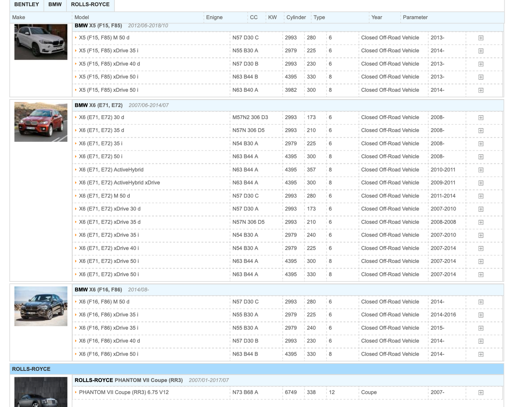Open plus icon for X6 F16 xDrive 35 i 2015-
The width and height of the screenshot is (508, 407).
click(481, 328)
